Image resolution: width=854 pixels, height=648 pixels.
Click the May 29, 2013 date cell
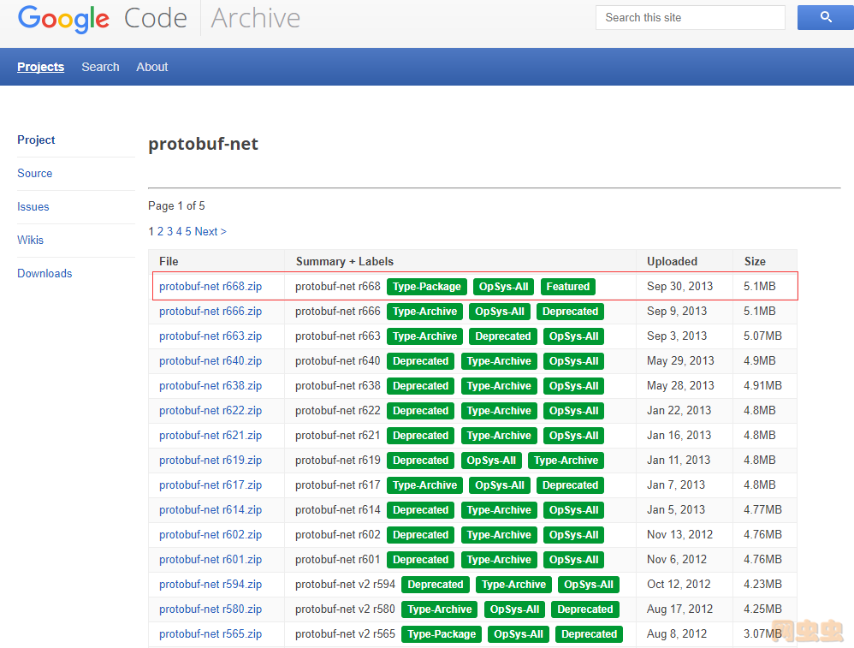pyautogui.click(x=680, y=360)
